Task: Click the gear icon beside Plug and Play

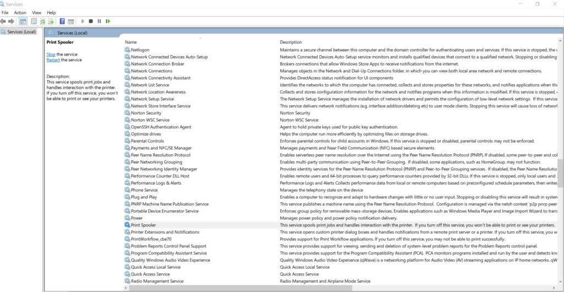Action: pyautogui.click(x=127, y=197)
